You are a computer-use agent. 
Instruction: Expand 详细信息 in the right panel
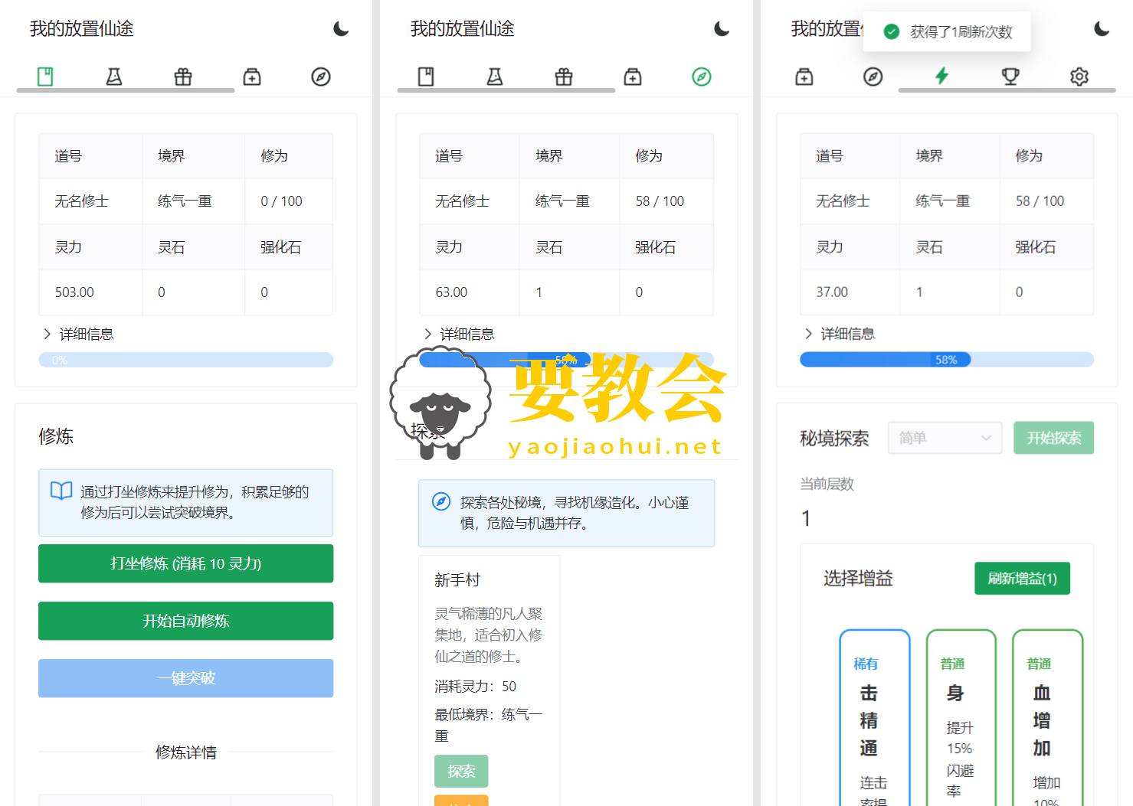pos(840,334)
